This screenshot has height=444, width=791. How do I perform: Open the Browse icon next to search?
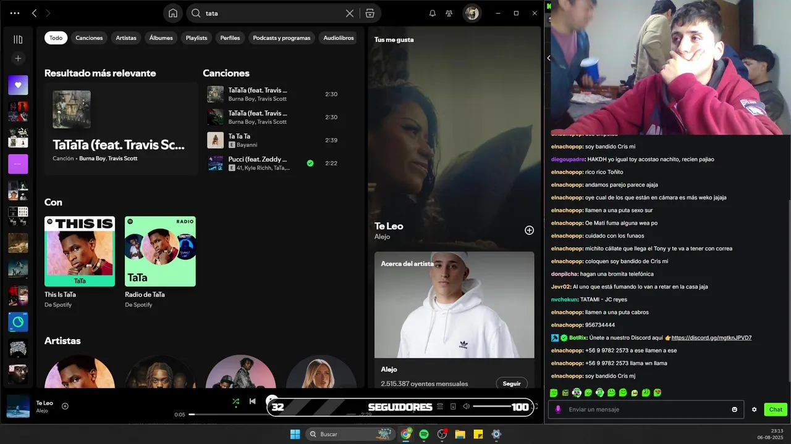(x=370, y=13)
